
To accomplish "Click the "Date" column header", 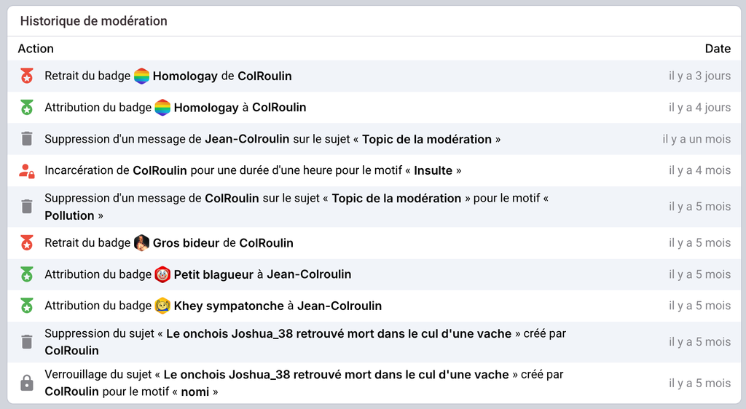I will (718, 49).
